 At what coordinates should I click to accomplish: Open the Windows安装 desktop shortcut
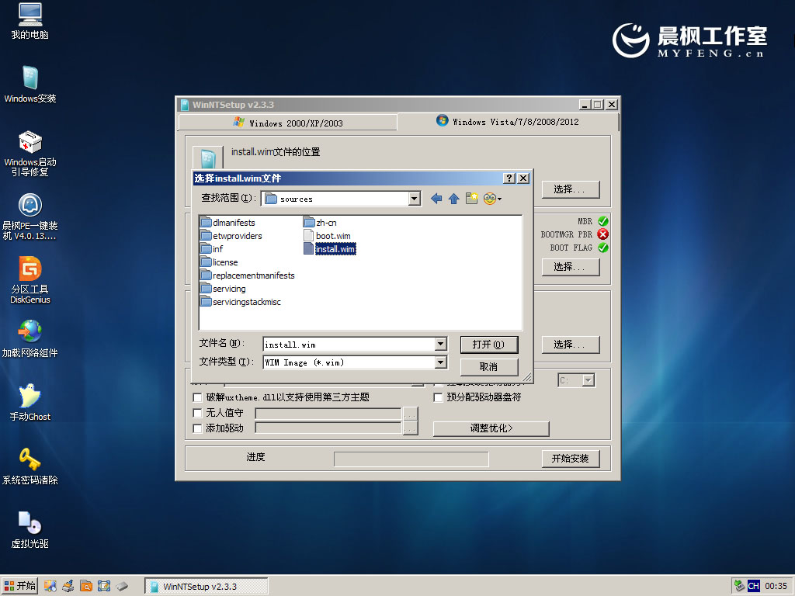[x=30, y=85]
